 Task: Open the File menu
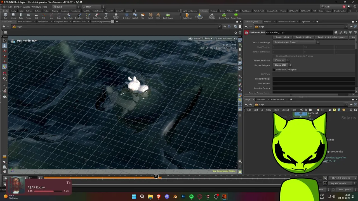[5, 7]
